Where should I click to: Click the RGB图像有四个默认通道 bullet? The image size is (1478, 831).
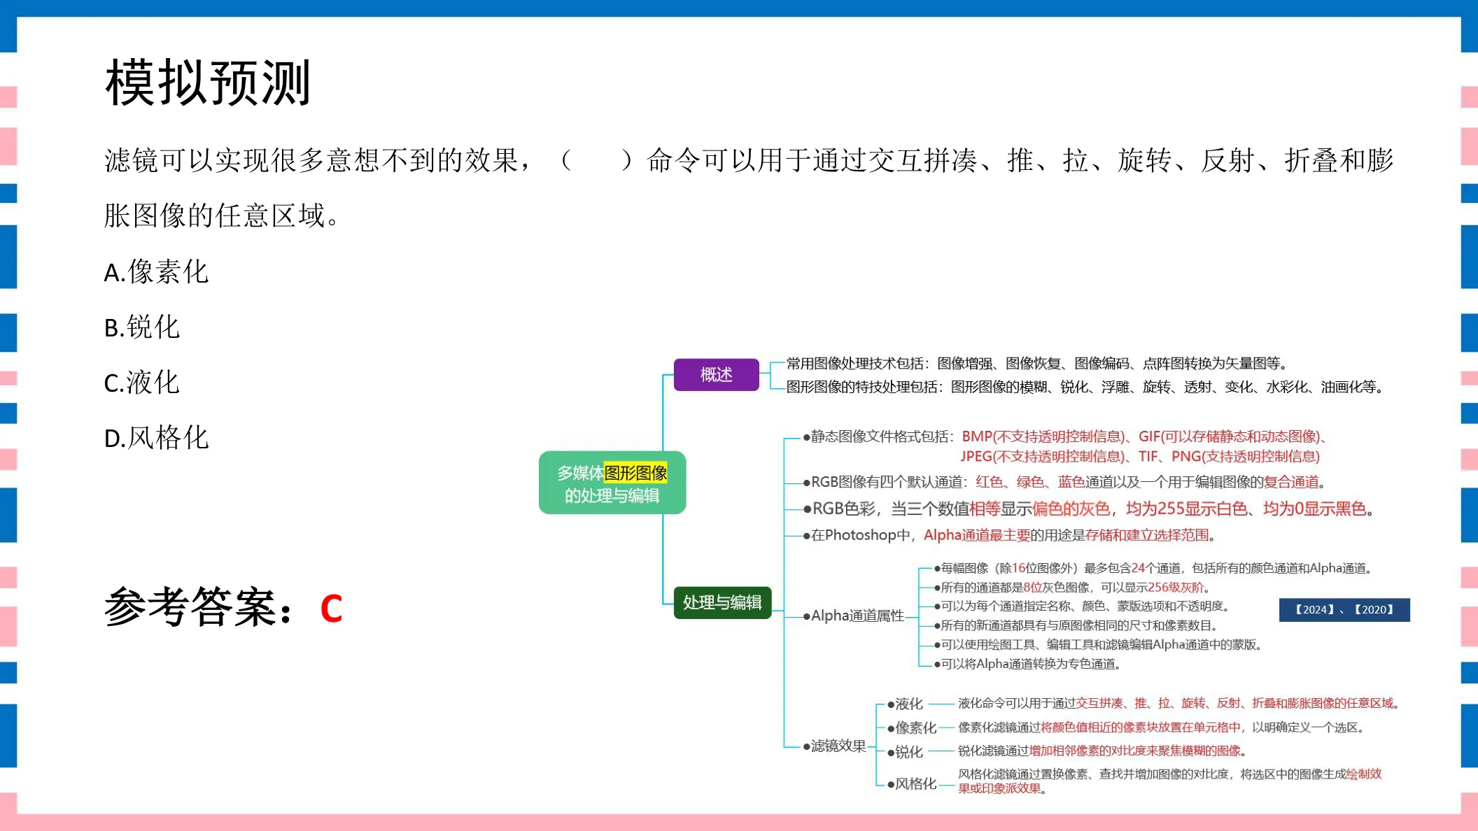pyautogui.click(x=1065, y=482)
